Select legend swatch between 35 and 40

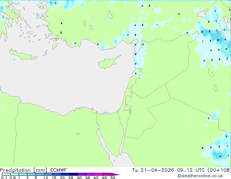(x=90, y=174)
